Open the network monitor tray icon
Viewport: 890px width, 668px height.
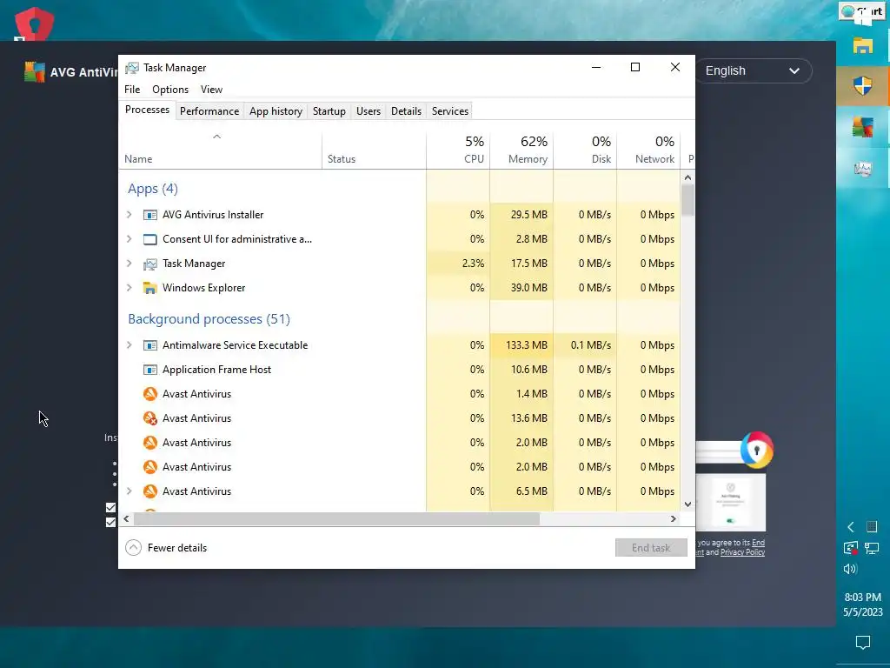pos(872,548)
